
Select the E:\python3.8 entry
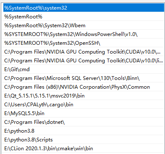click(x=83, y=131)
